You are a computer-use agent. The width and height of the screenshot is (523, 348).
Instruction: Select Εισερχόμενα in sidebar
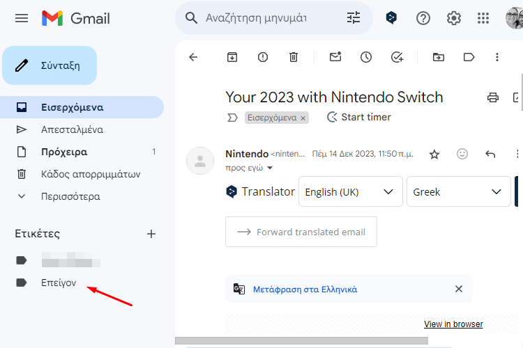point(82,107)
